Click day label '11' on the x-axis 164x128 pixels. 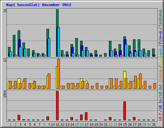pos(58,124)
